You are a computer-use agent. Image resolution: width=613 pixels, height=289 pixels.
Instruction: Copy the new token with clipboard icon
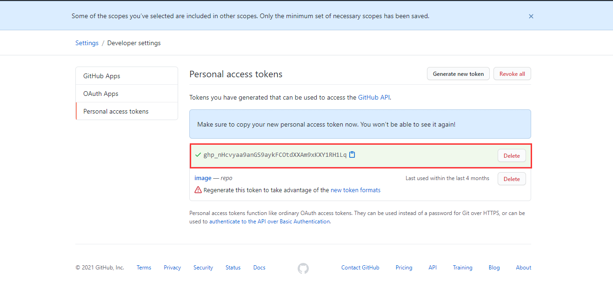(x=352, y=155)
